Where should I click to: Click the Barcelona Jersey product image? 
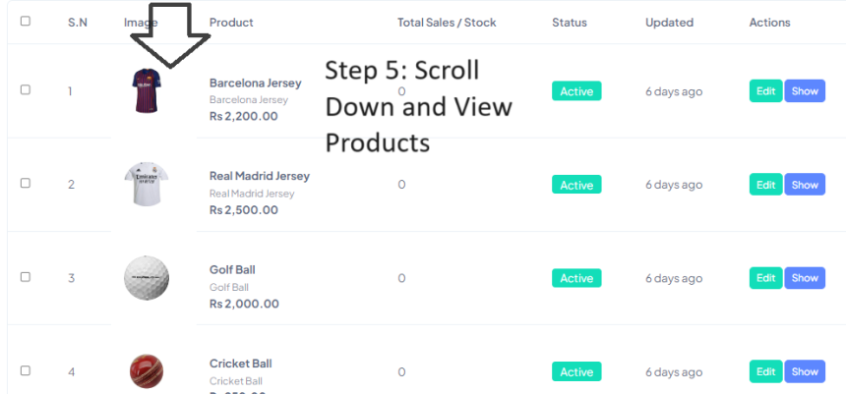[146, 89]
